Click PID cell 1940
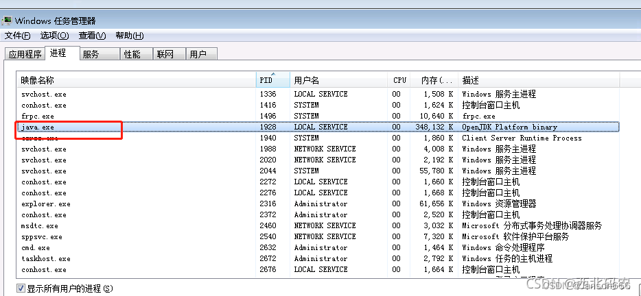Image resolution: width=641 pixels, height=296 pixels. coord(268,138)
